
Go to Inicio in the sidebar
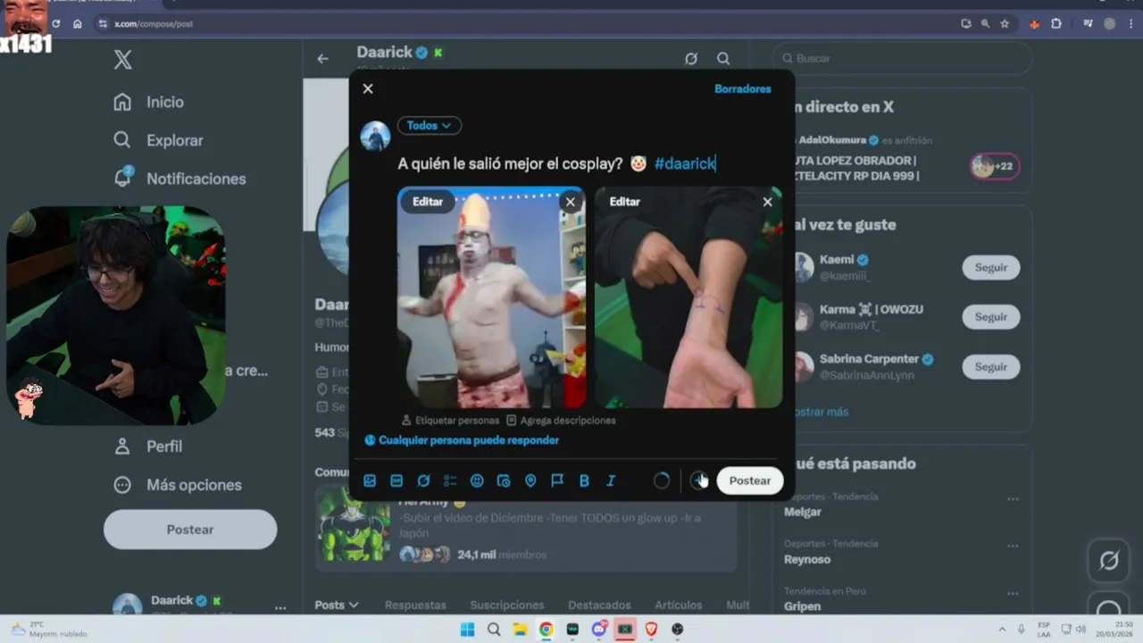[x=149, y=102]
